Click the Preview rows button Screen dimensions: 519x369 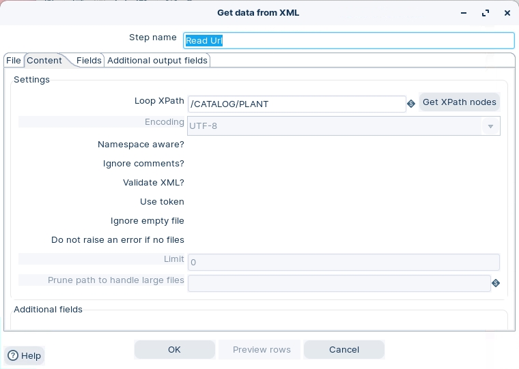coord(262,349)
